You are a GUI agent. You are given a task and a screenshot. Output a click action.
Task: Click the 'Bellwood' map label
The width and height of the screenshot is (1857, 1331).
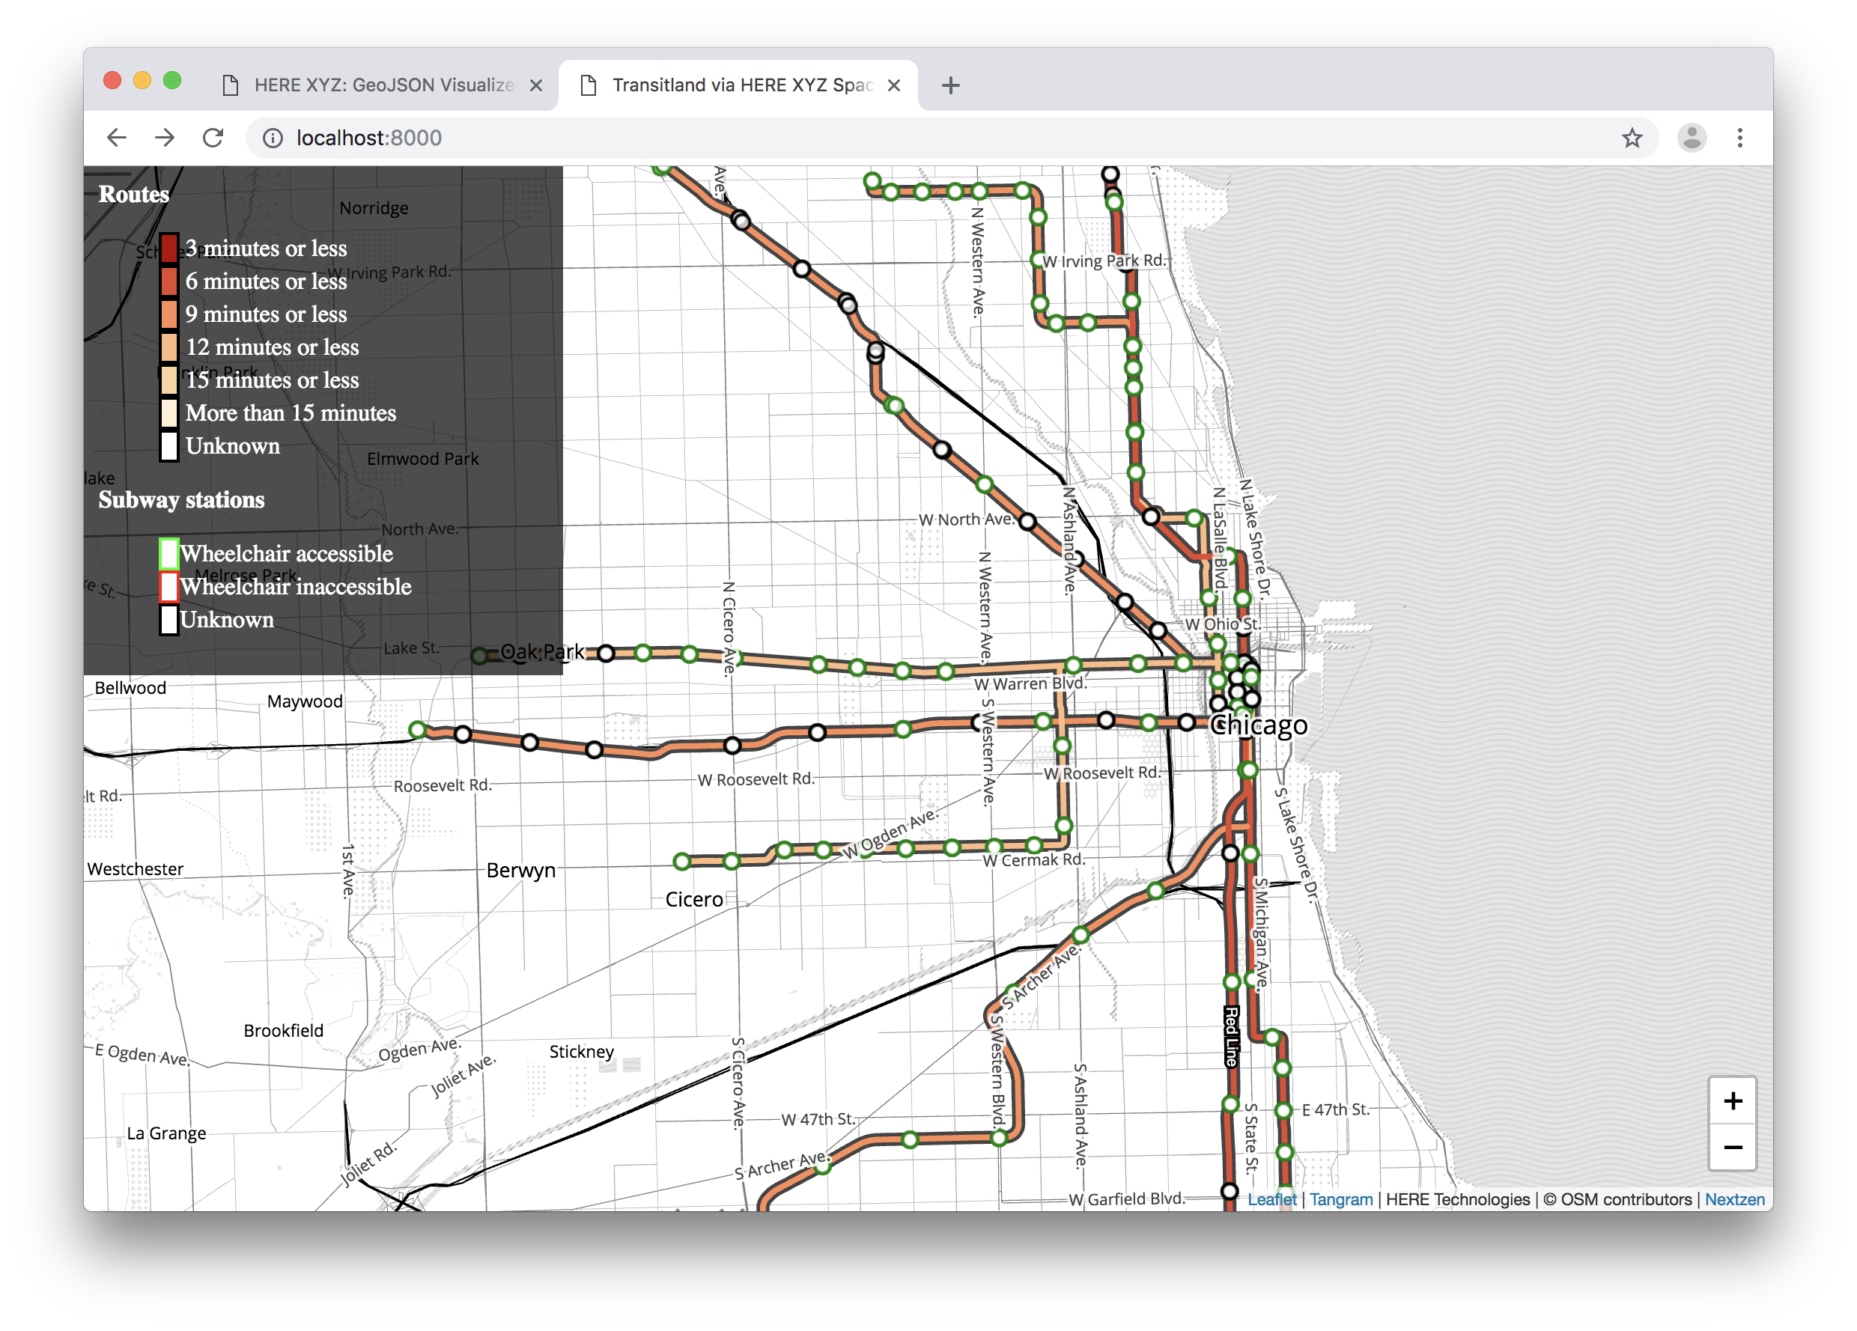(130, 688)
